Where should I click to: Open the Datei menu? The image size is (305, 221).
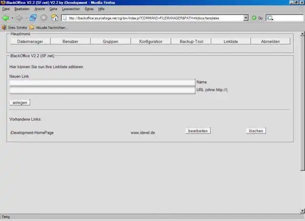tap(6, 9)
